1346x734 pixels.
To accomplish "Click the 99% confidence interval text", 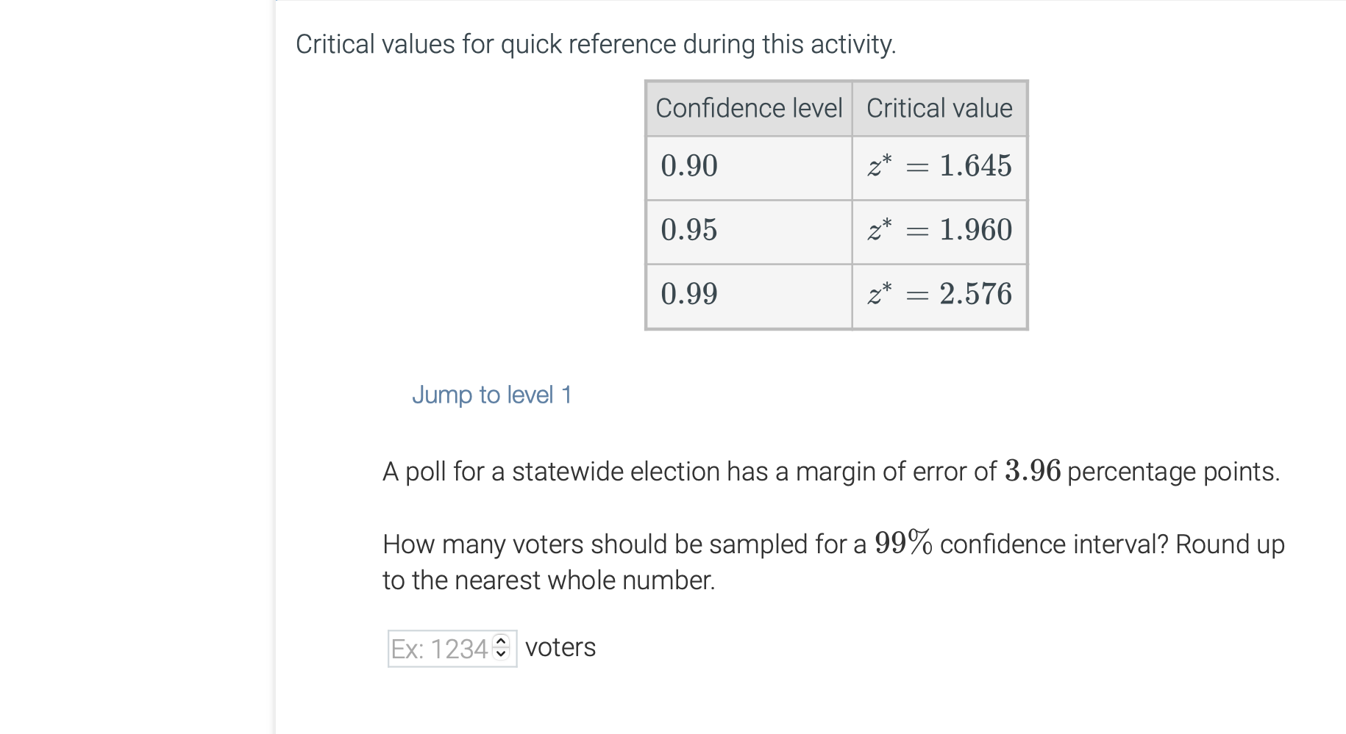I will click(901, 544).
